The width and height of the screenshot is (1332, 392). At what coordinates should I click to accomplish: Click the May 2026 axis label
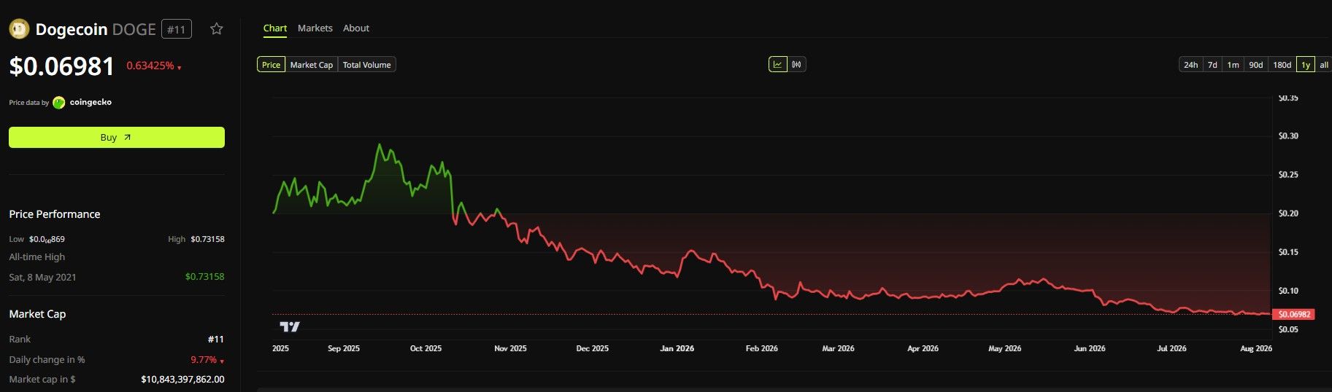click(x=1005, y=348)
